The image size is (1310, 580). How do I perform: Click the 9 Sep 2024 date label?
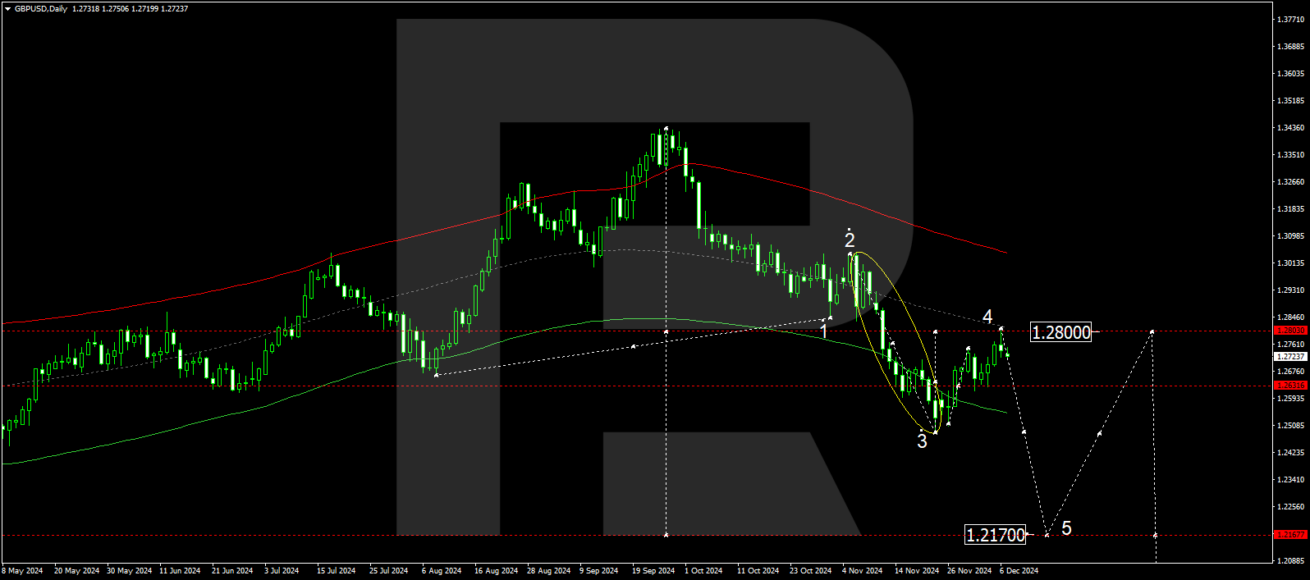coord(598,571)
